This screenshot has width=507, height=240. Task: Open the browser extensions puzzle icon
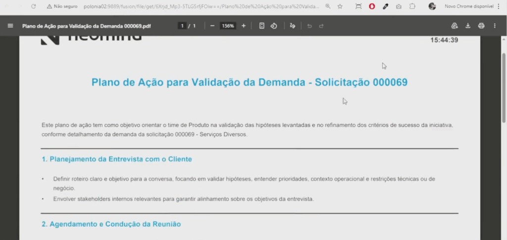(x=412, y=6)
